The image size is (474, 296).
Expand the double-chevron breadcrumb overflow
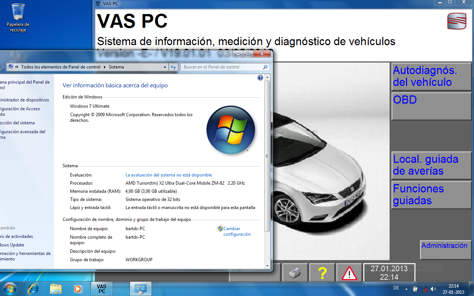coord(17,67)
